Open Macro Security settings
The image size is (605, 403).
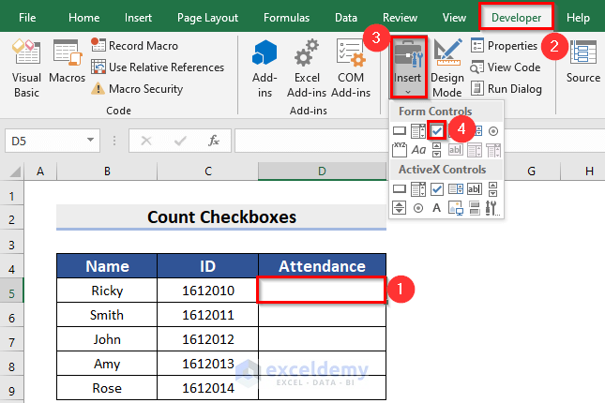(x=137, y=89)
